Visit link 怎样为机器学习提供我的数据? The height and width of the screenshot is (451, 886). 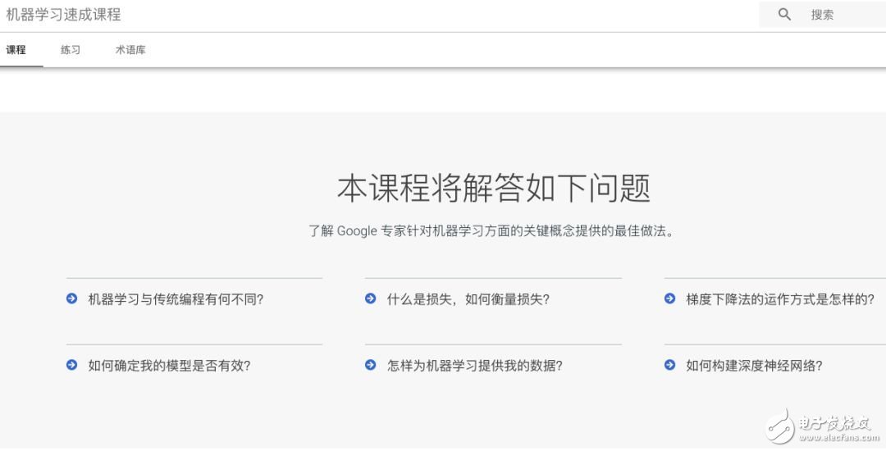coord(474,366)
